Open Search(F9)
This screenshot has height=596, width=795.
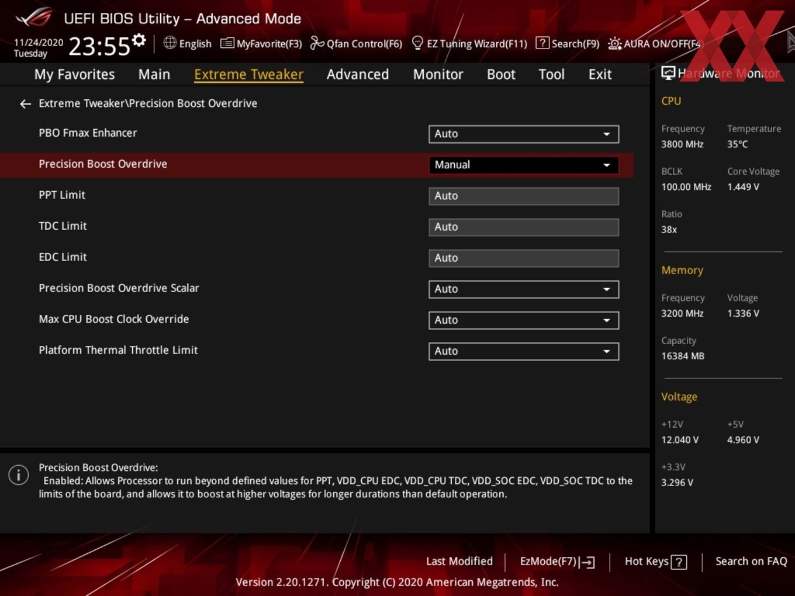(568, 43)
